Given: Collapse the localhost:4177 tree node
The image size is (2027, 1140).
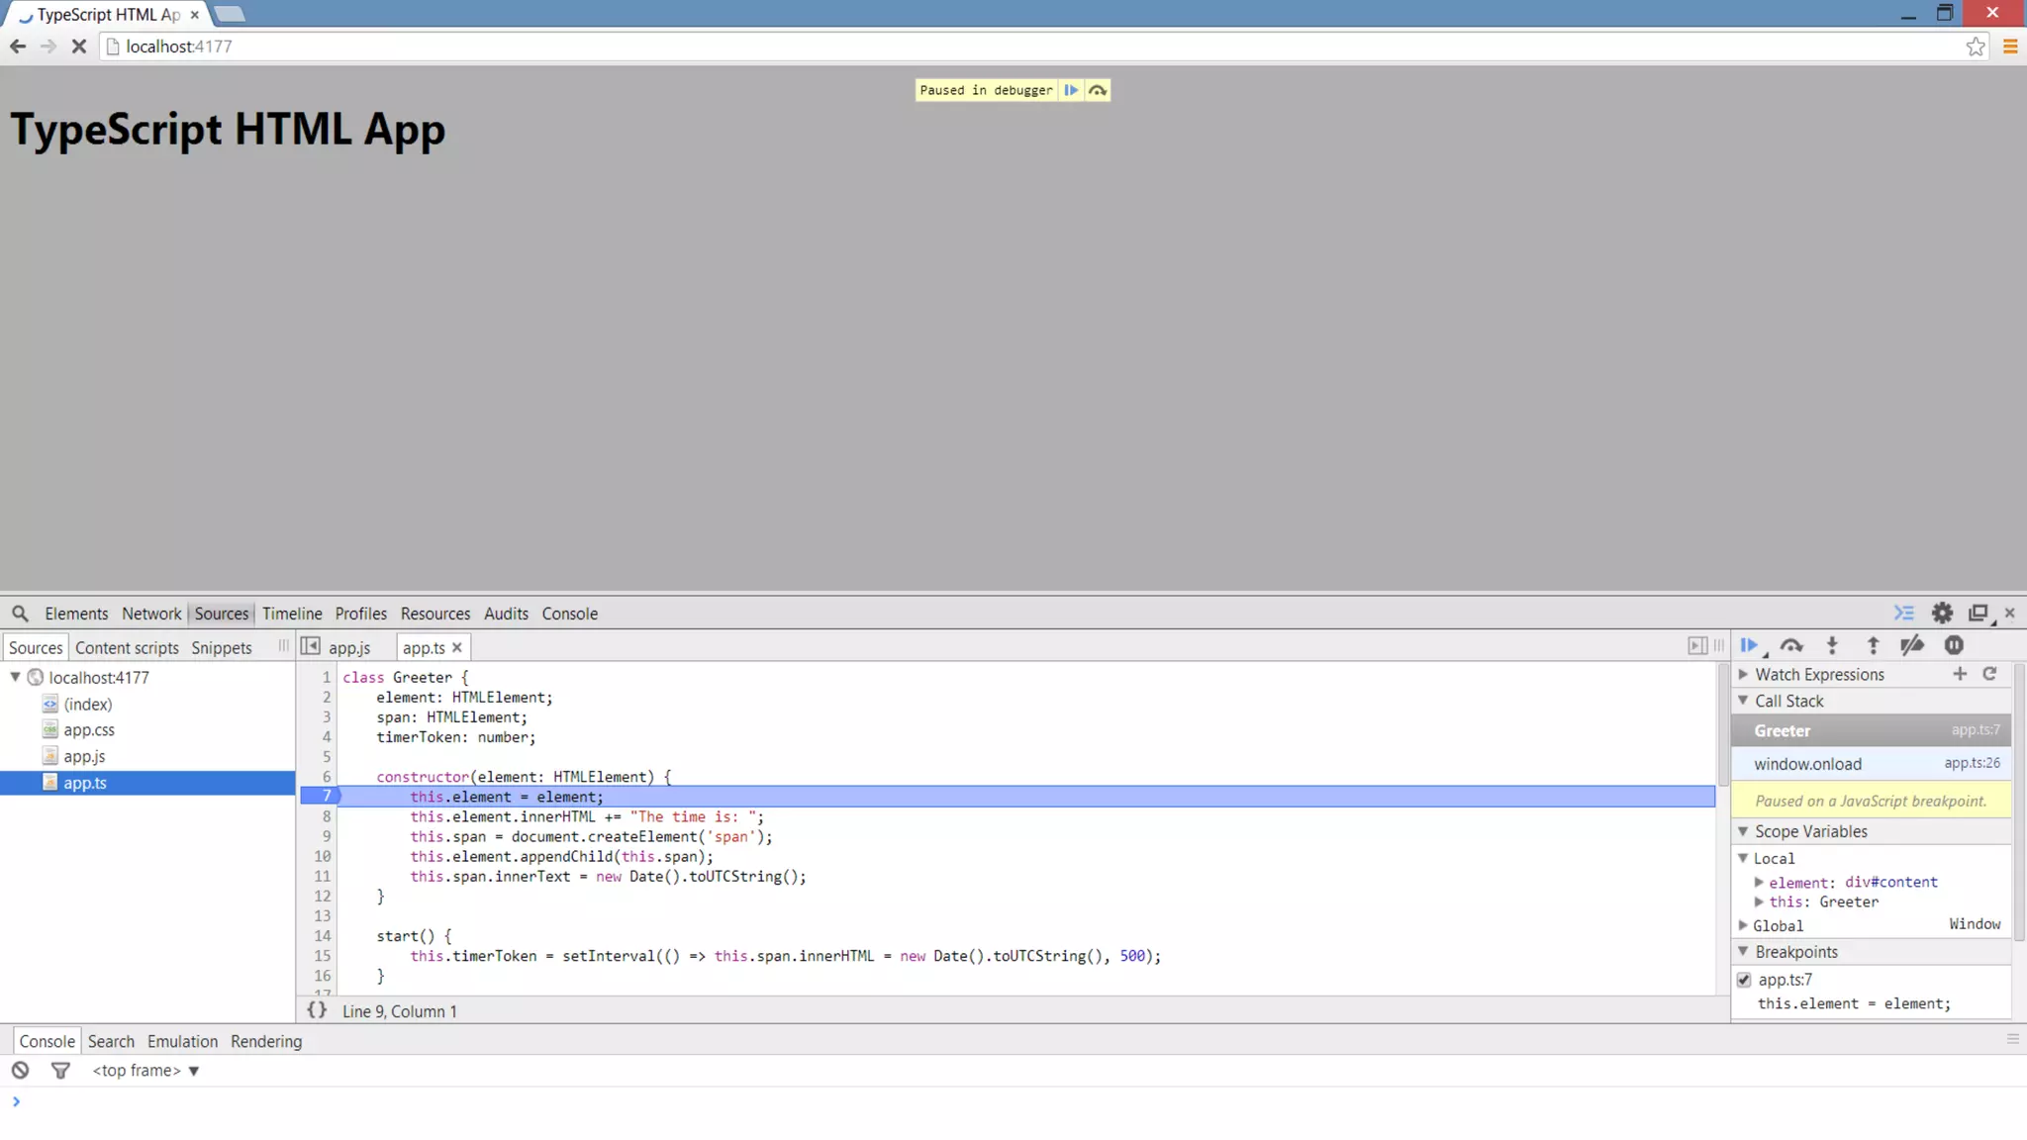Looking at the screenshot, I should tap(15, 677).
